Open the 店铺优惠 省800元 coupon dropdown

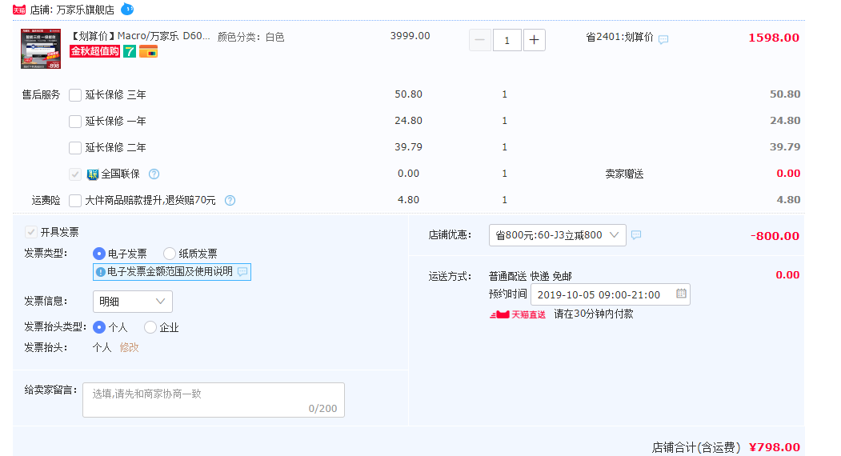click(557, 235)
